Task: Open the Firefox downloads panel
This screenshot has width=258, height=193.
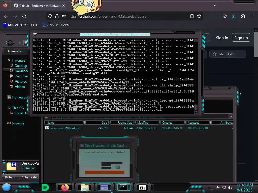Action: [x=234, y=16]
